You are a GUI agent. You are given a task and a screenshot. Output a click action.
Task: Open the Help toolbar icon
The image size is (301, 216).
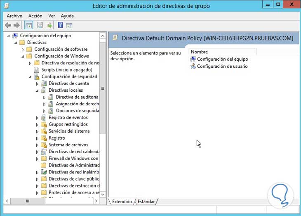point(60,25)
